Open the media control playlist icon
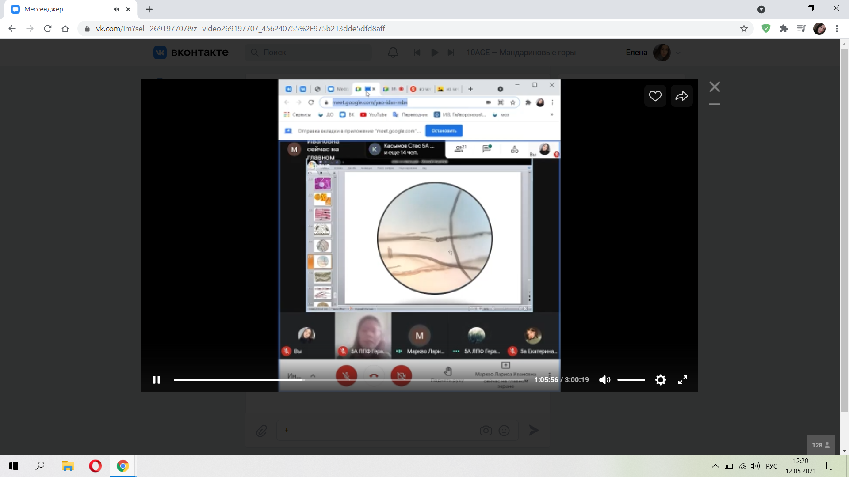This screenshot has width=849, height=477. [801, 29]
